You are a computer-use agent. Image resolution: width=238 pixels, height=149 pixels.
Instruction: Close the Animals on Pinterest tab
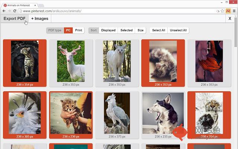pos(35,5)
